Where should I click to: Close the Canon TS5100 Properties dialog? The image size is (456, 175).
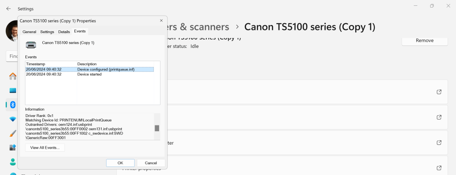pyautogui.click(x=161, y=21)
